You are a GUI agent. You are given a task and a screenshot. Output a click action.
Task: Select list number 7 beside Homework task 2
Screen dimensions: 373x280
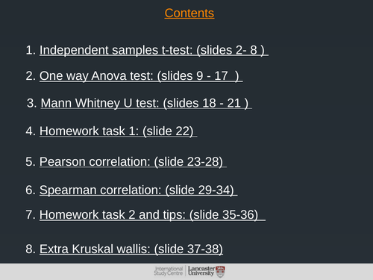(x=31, y=215)
